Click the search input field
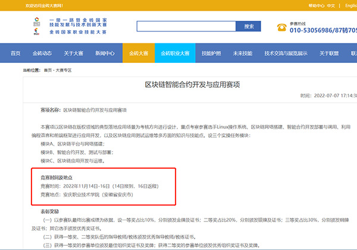357x250 pixels. tap(186, 27)
